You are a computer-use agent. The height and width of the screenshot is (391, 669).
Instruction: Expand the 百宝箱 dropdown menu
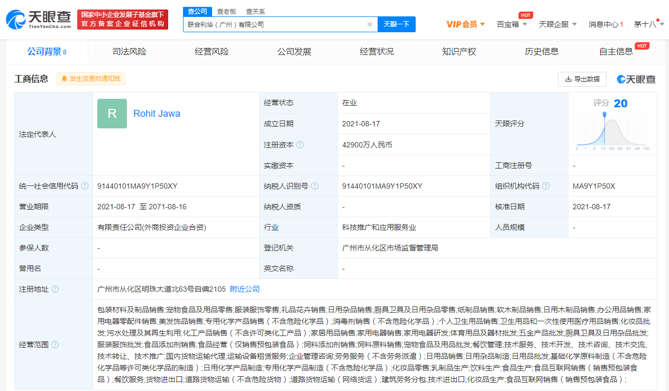point(512,24)
